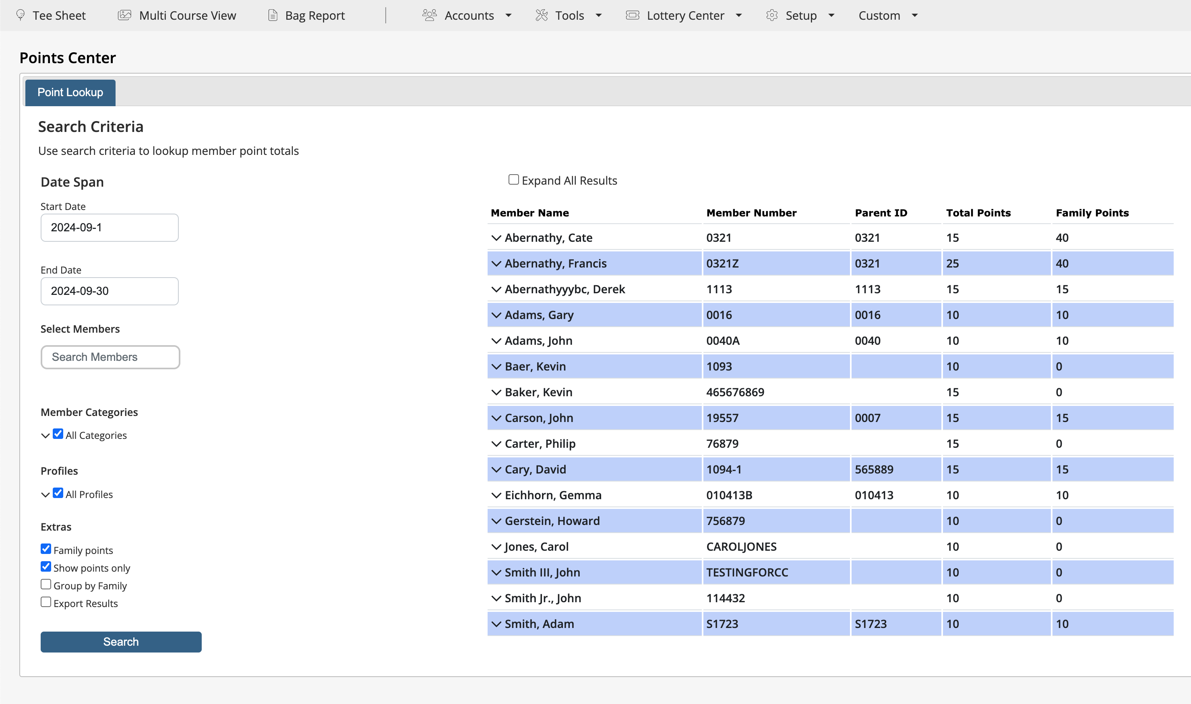
Task: Enable Export Results
Action: click(46, 602)
